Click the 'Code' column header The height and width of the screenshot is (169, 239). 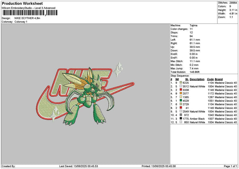click(x=210, y=79)
